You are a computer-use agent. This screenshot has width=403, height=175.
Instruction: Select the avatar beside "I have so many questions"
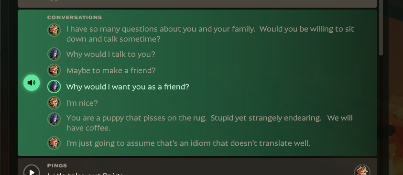click(54, 30)
